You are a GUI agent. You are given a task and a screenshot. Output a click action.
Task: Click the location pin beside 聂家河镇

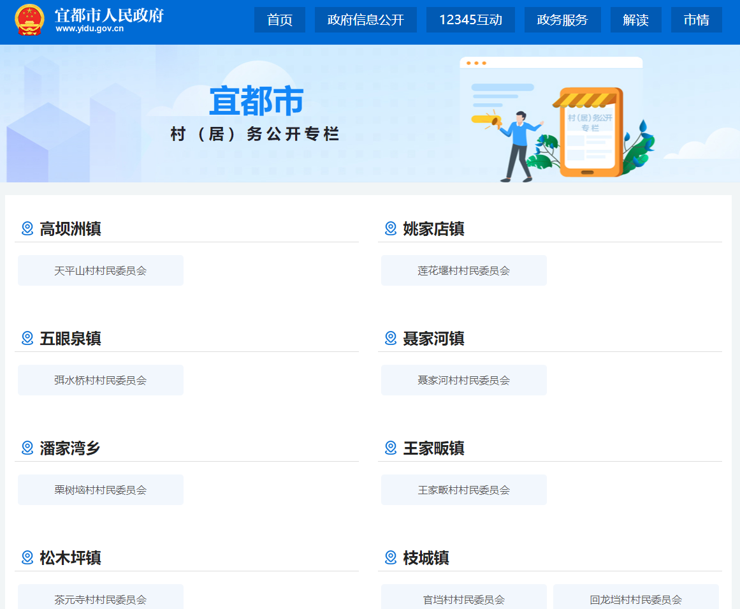tap(391, 338)
